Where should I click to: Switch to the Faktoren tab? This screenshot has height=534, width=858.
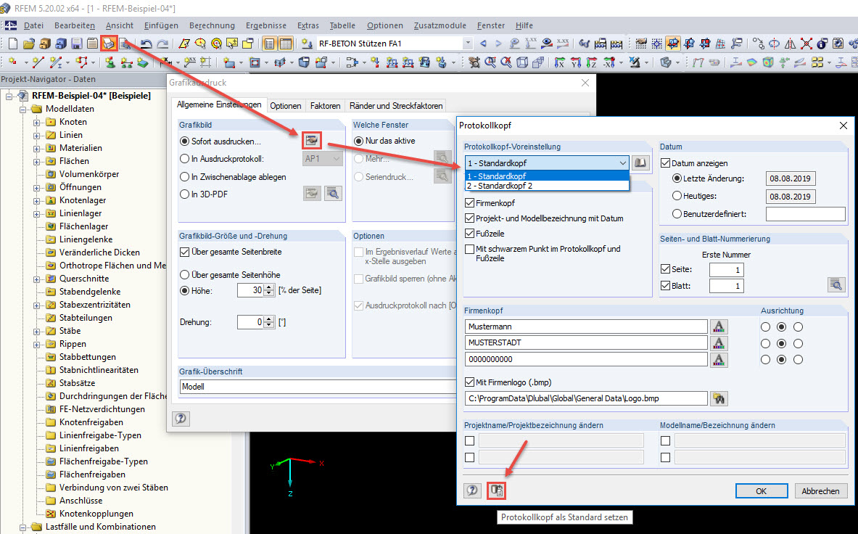325,106
